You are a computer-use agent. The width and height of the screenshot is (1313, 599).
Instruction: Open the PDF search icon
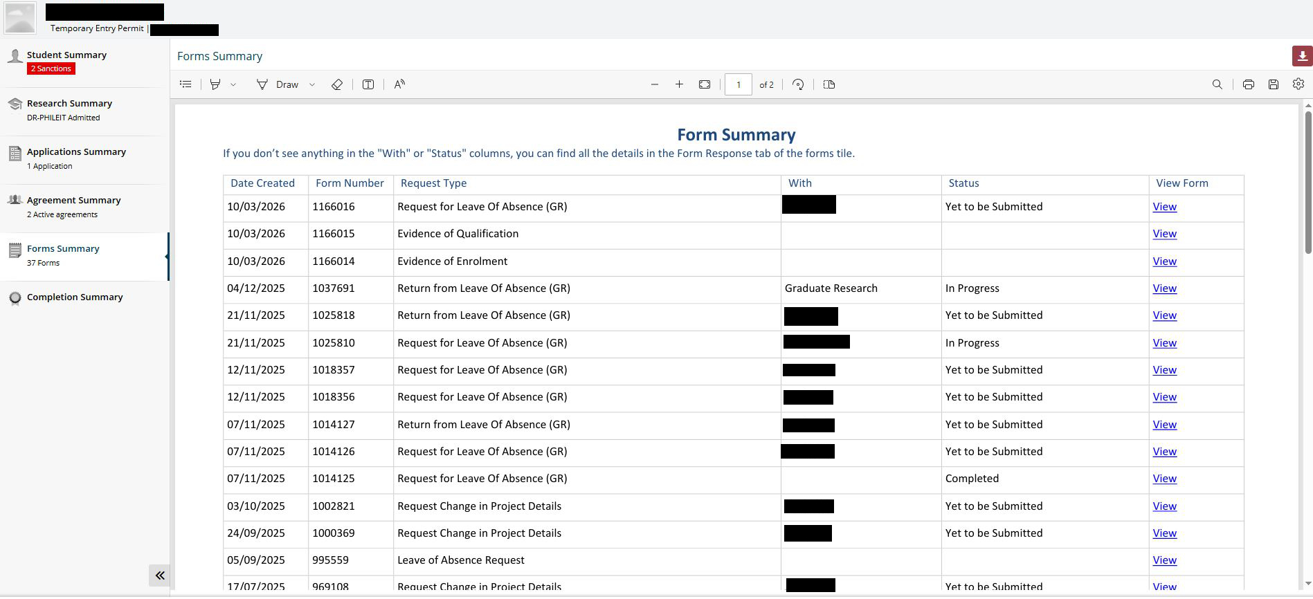pos(1217,84)
